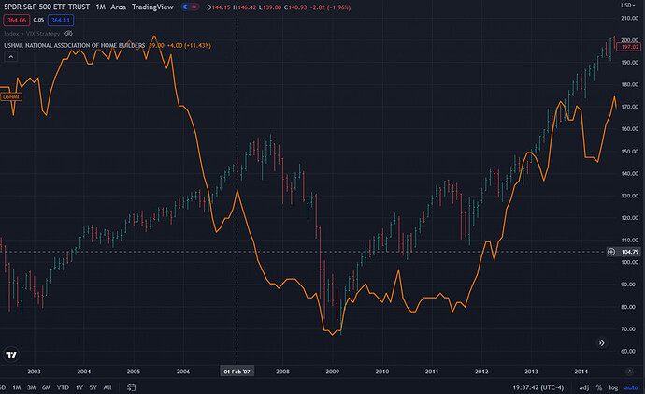645x394 pixels.
Task: Click the orange +4.00 (+11.43%) change value
Action: pyautogui.click(x=189, y=45)
